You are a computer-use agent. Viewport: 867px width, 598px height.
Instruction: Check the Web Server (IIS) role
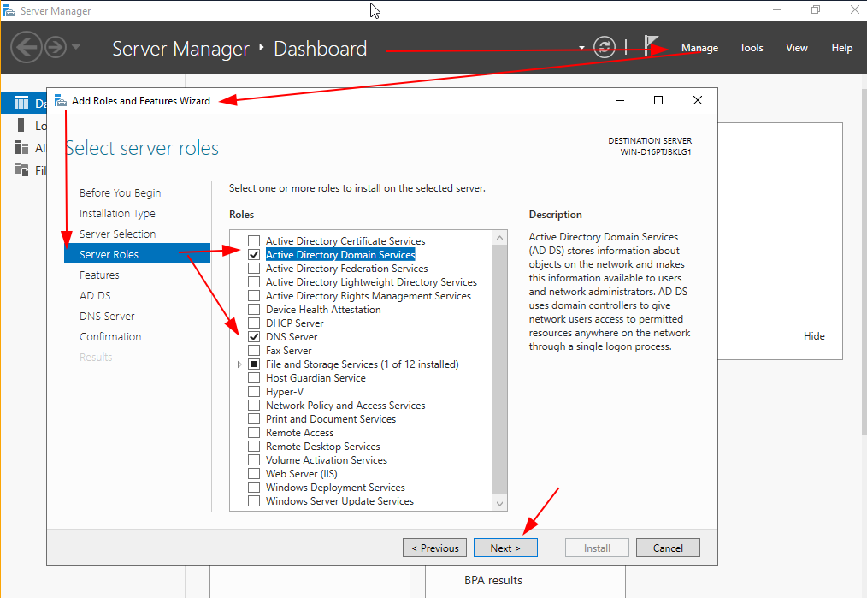tap(254, 474)
